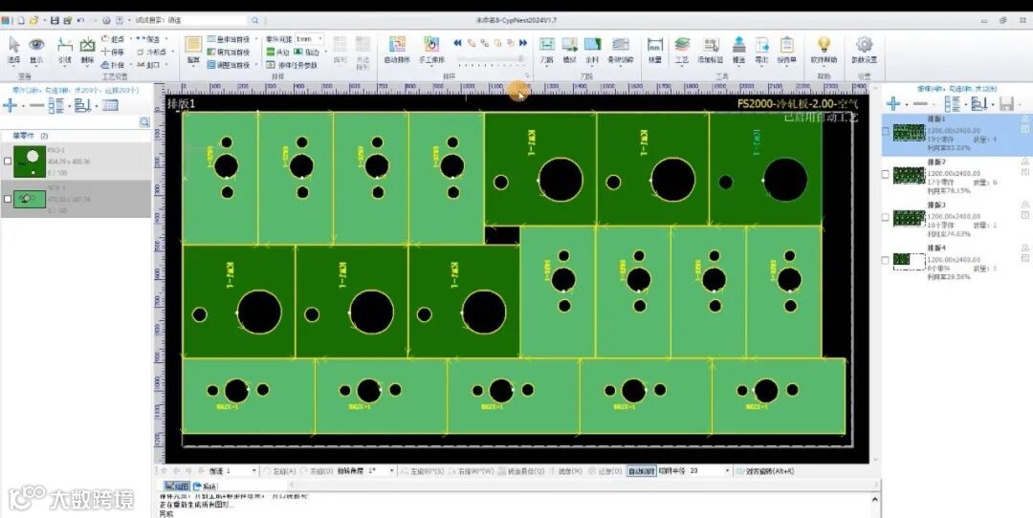
Task: Click the 填充当前板 ribbon command
Action: [229, 52]
